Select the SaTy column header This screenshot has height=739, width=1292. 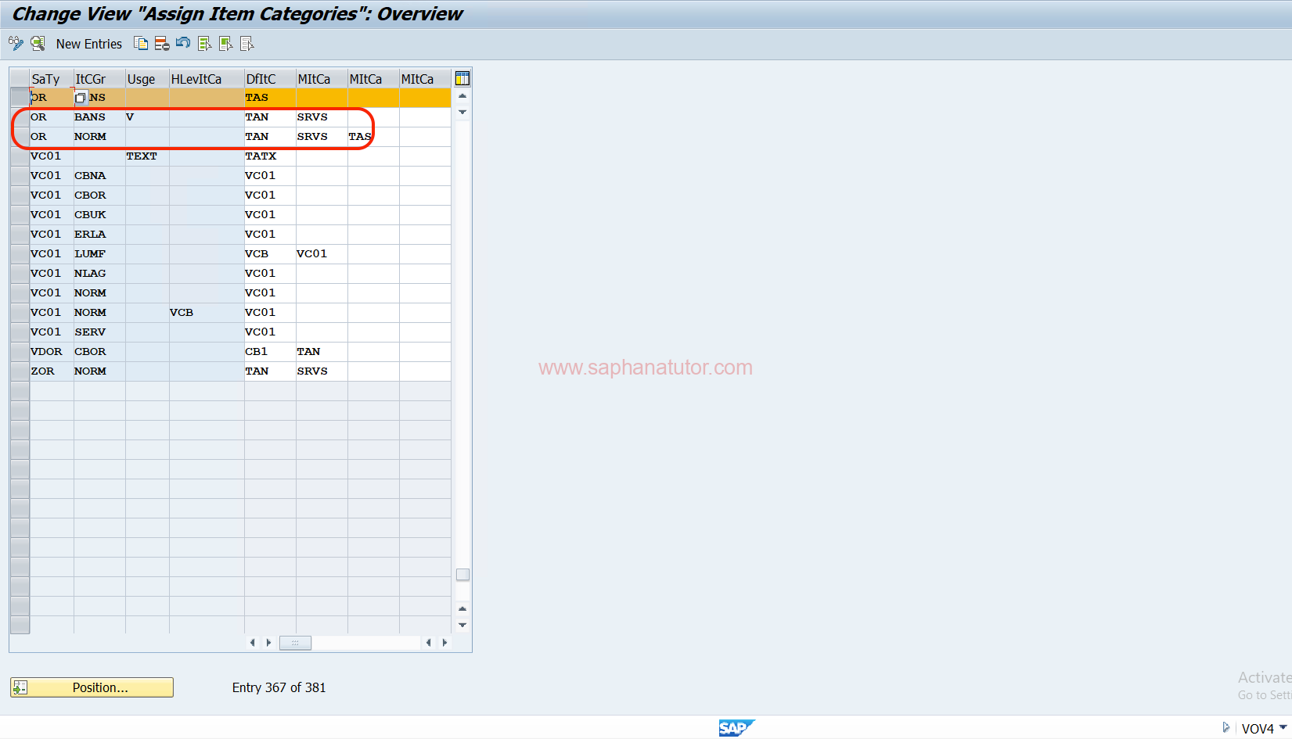point(52,79)
